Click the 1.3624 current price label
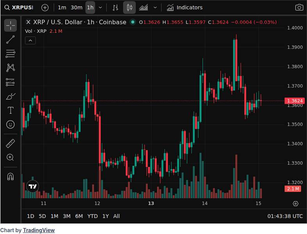 click(295, 101)
